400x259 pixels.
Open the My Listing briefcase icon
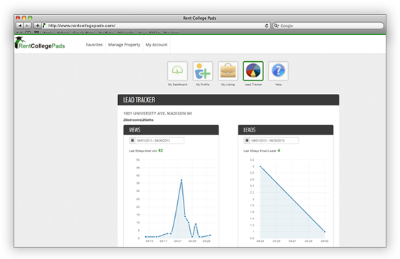pyautogui.click(x=228, y=71)
